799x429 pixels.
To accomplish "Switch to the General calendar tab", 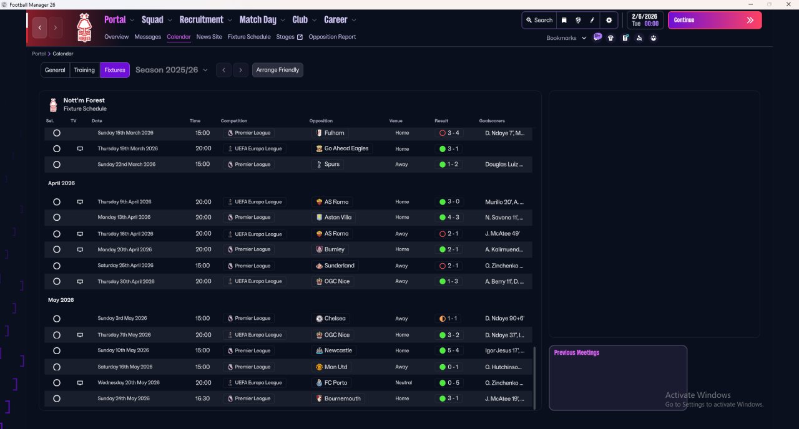I will tap(55, 70).
